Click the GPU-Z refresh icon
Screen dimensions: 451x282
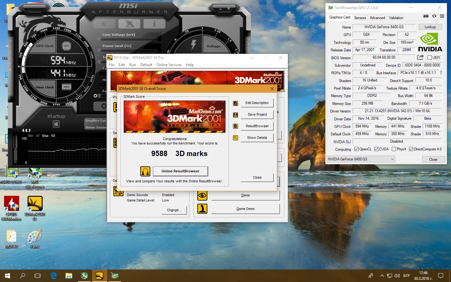click(434, 16)
